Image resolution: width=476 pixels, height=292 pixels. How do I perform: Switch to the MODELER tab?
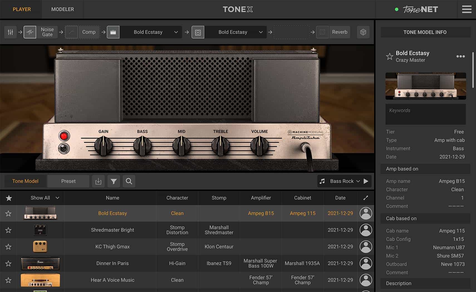62,9
